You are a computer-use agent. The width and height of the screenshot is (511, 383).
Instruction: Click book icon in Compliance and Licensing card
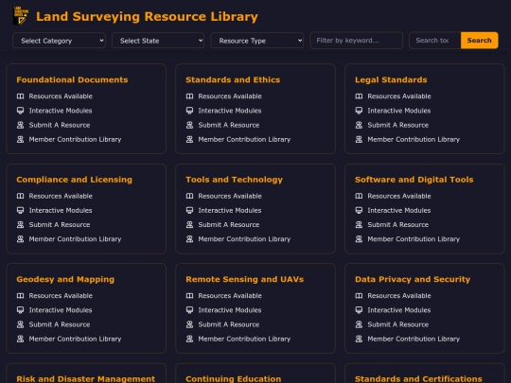pyautogui.click(x=20, y=196)
